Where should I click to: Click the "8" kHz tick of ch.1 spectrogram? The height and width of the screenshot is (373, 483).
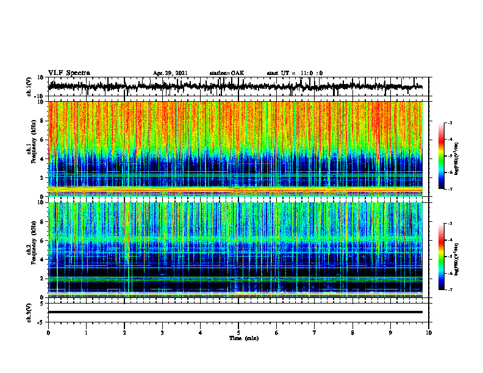[42, 121]
